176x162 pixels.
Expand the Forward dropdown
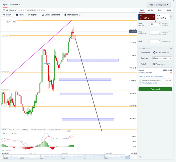tap(15, 5)
